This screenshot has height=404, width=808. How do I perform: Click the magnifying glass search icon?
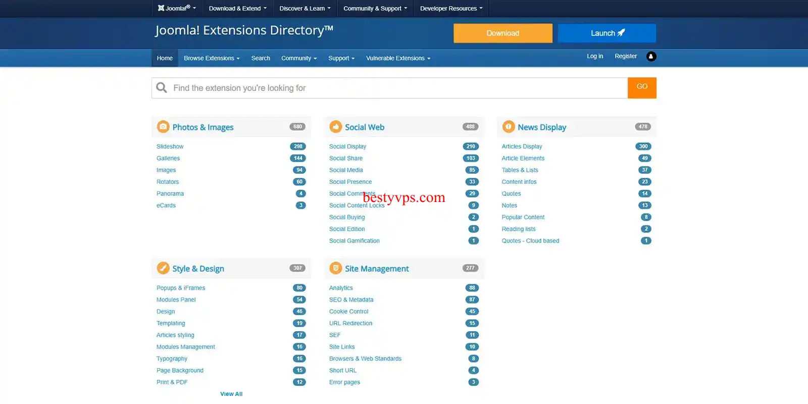tap(162, 88)
